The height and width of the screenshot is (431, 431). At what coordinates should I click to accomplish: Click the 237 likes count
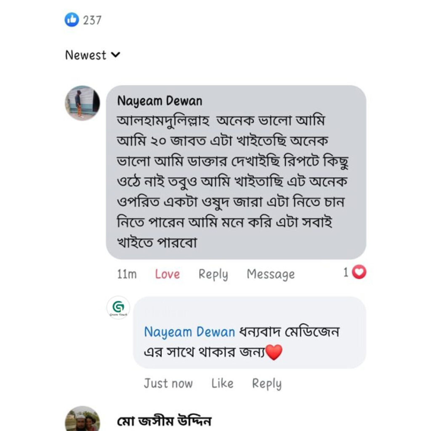(x=93, y=19)
